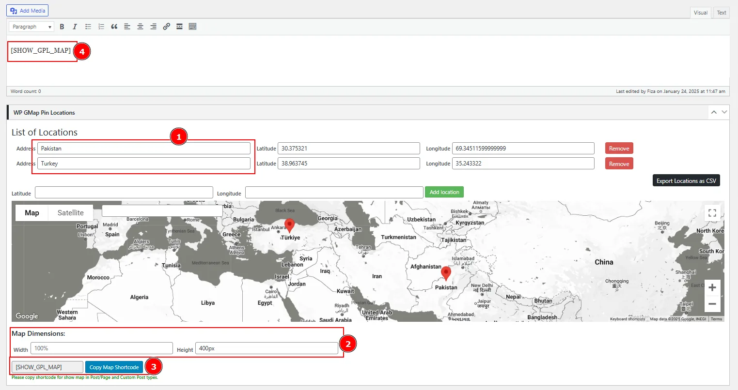The image size is (738, 390).
Task: Click the Pakistan address field
Action: pyautogui.click(x=144, y=149)
